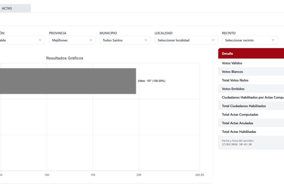Image resolution: width=284 pixels, height=189 pixels.
Task: Click the chevron arrow in Seleccionar localidad
Action: tap(213, 40)
